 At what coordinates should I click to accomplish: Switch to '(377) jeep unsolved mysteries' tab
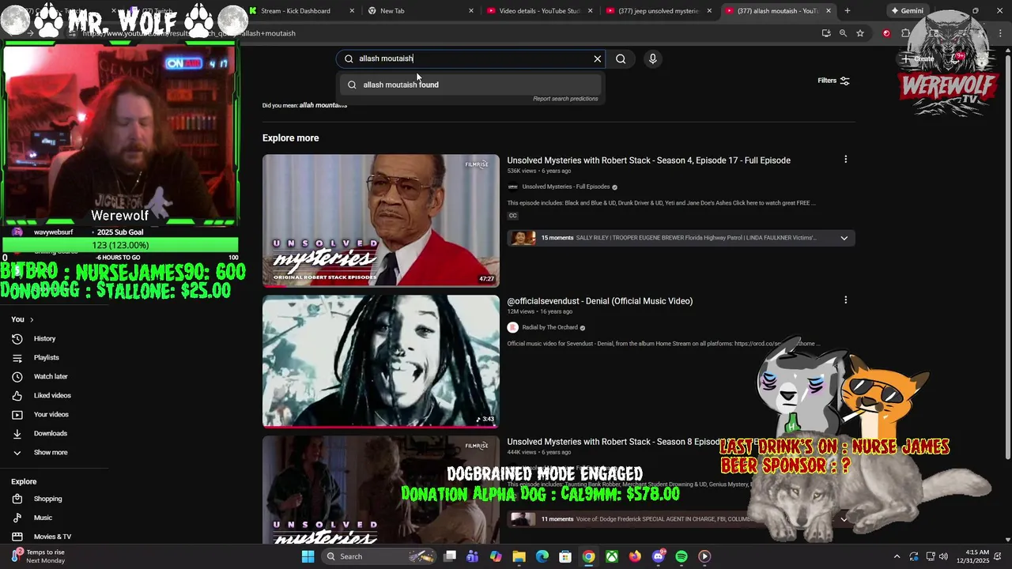(x=658, y=11)
